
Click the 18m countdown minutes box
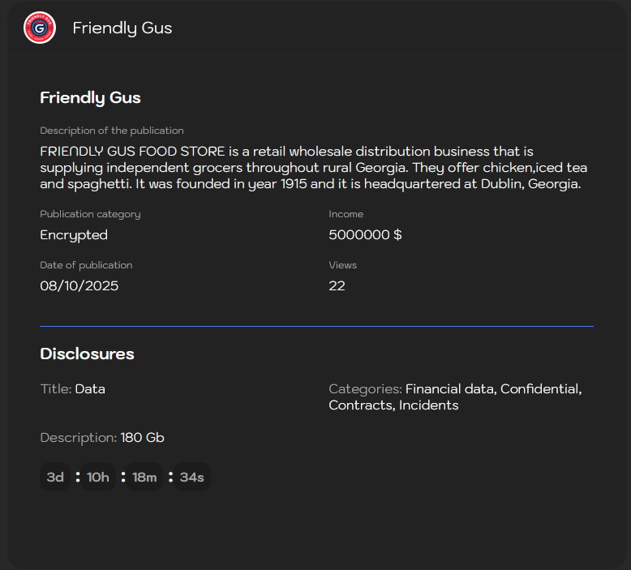click(x=144, y=477)
